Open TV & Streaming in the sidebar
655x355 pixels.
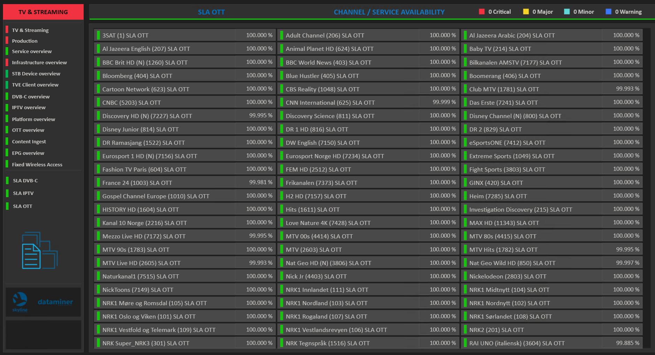pos(30,30)
